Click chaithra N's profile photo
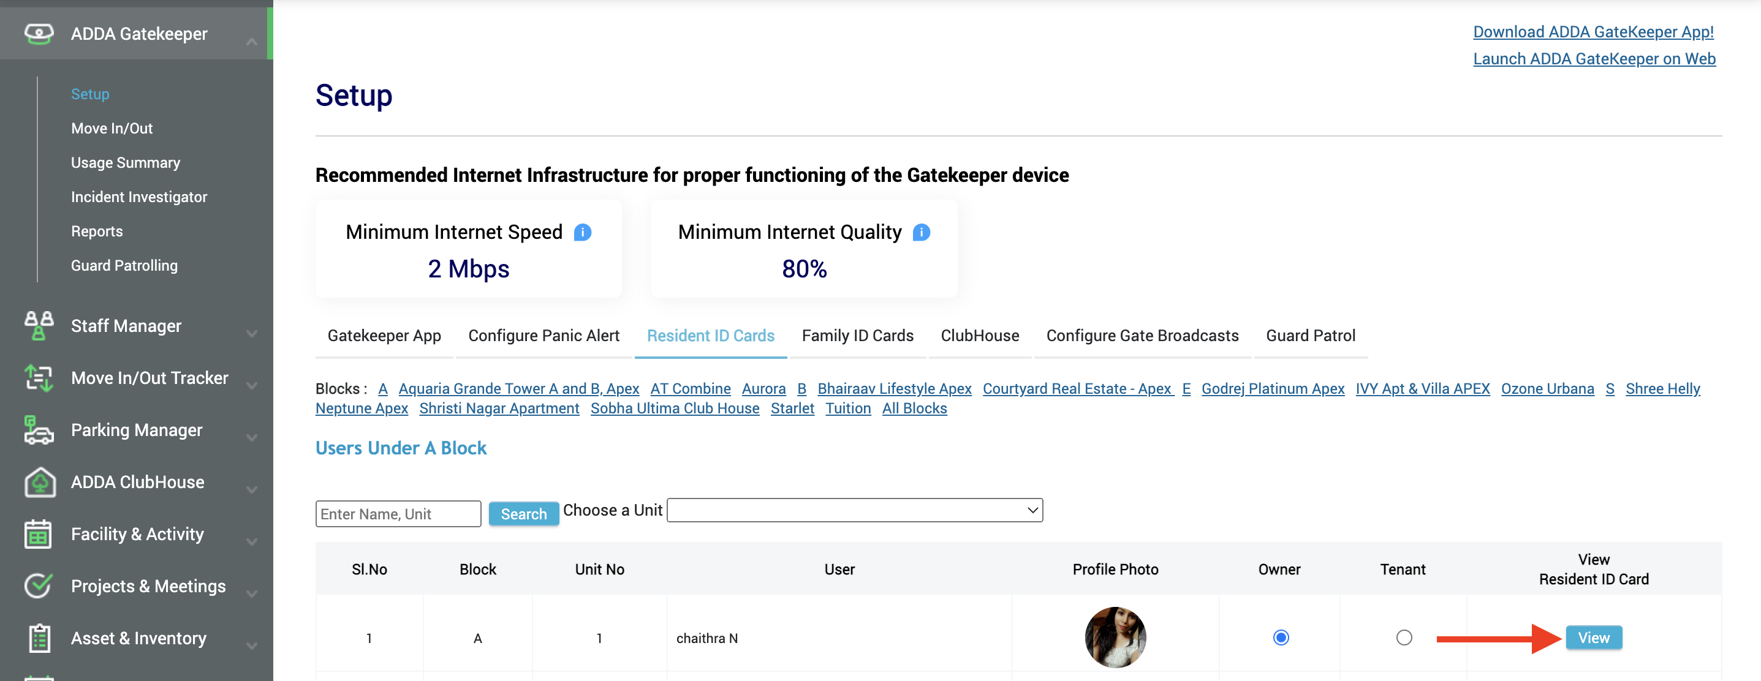The width and height of the screenshot is (1761, 681). coord(1115,637)
